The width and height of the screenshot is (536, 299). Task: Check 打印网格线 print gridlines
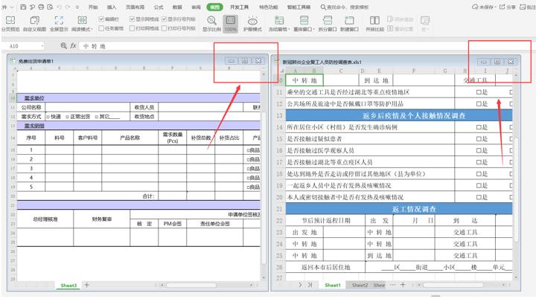(132, 28)
